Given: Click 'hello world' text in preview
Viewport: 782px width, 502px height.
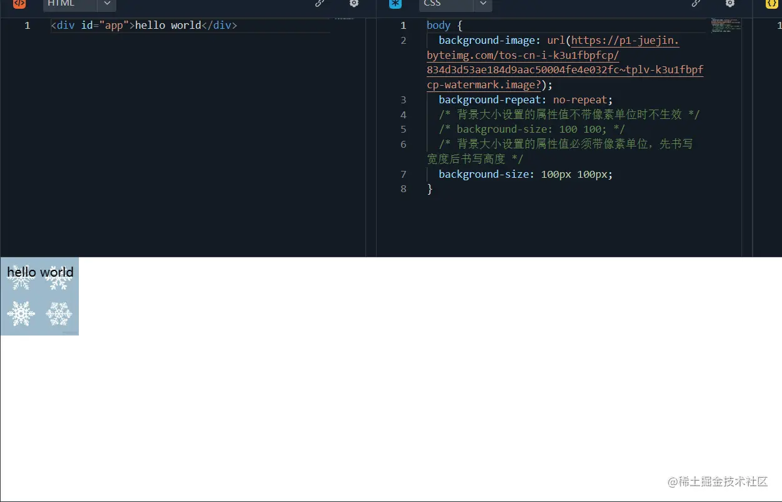Looking at the screenshot, I should point(40,272).
